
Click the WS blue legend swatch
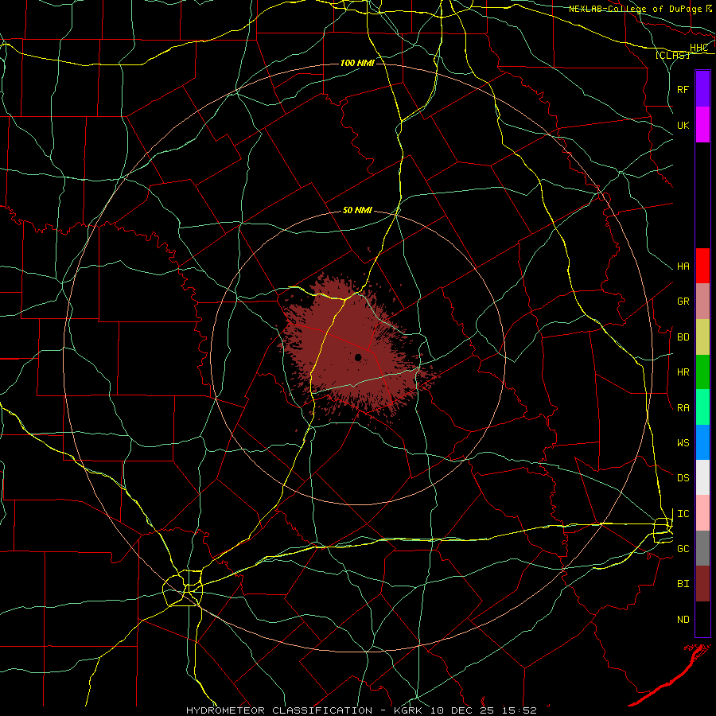click(702, 442)
